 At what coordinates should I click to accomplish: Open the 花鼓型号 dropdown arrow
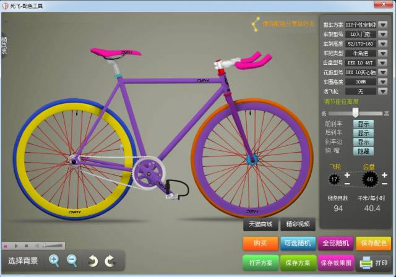(383, 72)
